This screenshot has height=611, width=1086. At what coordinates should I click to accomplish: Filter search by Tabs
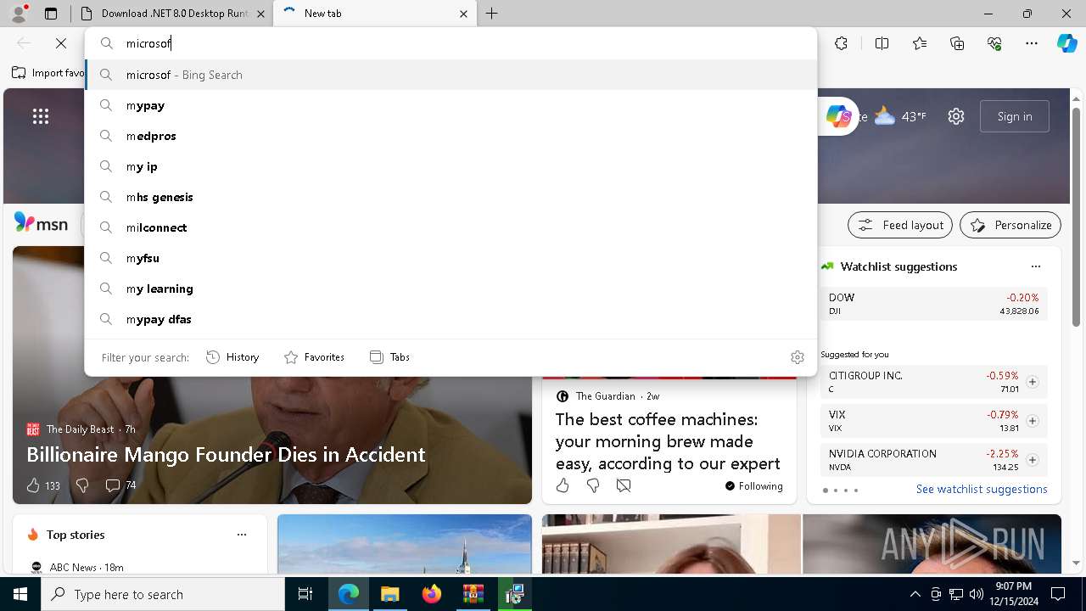tap(389, 357)
